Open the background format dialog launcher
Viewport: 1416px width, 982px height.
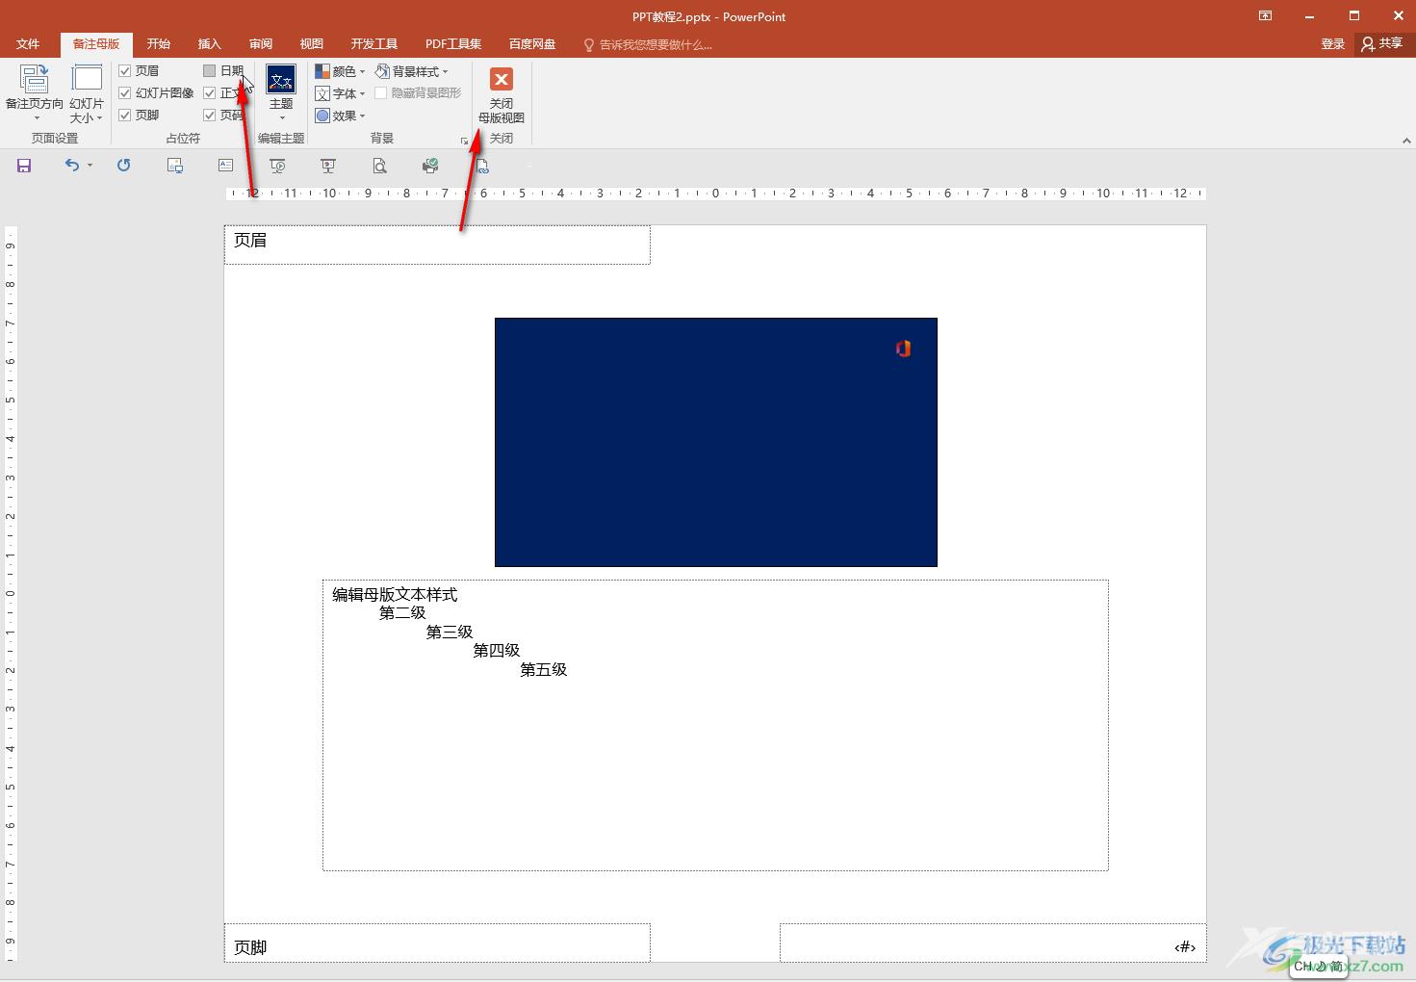pyautogui.click(x=464, y=141)
